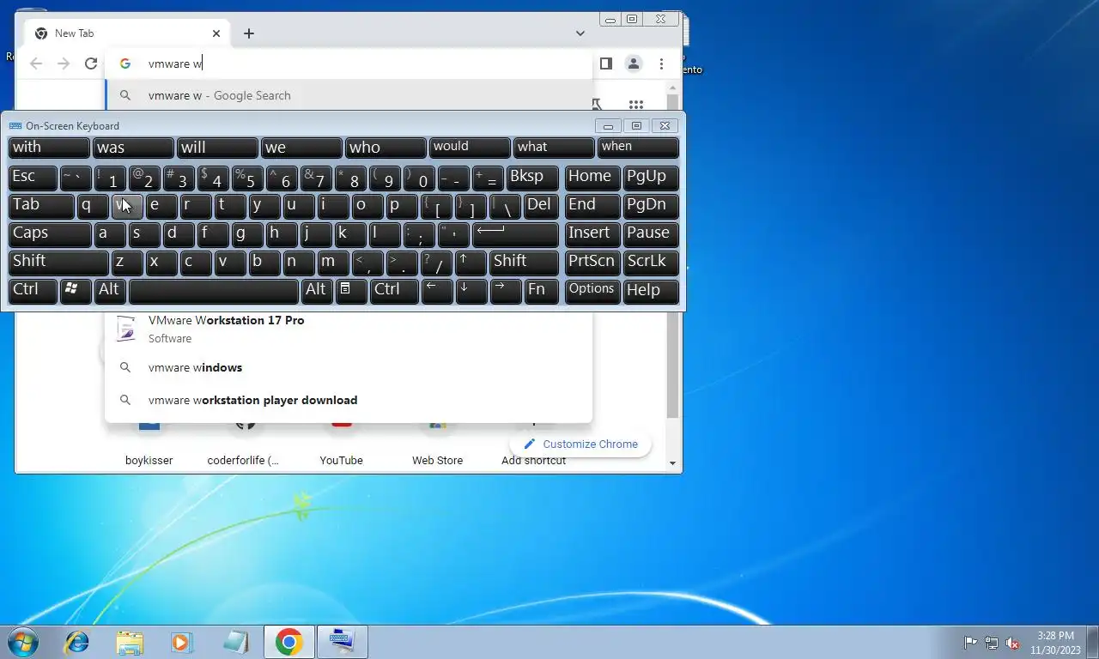Image resolution: width=1099 pixels, height=659 pixels.
Task: Select VMware Workstation 17 Pro suggestion
Action: click(349, 329)
